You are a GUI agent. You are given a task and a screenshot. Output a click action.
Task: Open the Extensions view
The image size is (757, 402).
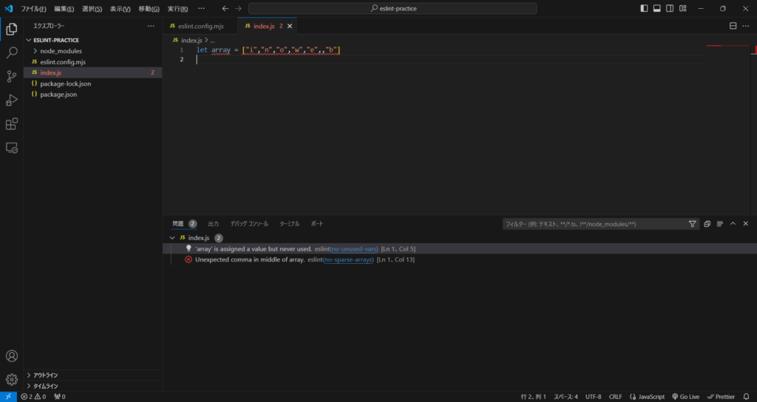coord(12,123)
